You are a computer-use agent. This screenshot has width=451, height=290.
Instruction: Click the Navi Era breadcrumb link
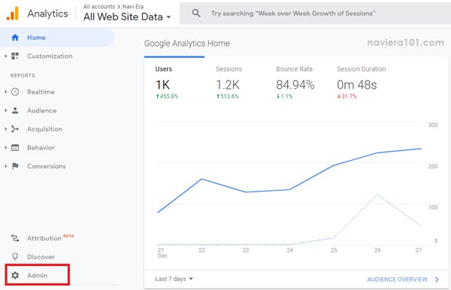point(133,7)
